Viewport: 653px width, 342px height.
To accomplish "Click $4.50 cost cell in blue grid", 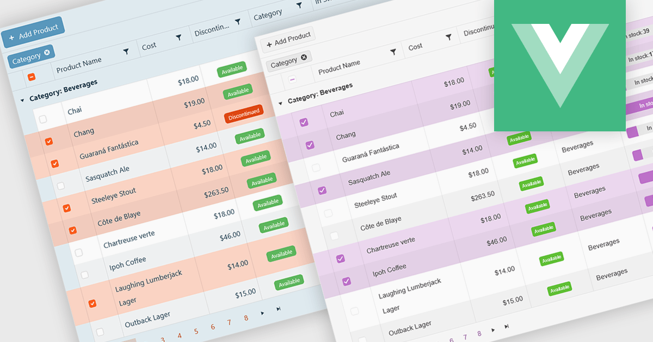I will (x=202, y=124).
